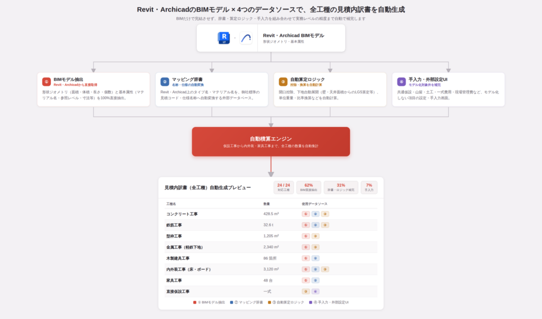Viewport: 542px width, 319px height.
Task: Select the red ① badge in コンクリート工事 row
Action: (x=305, y=214)
